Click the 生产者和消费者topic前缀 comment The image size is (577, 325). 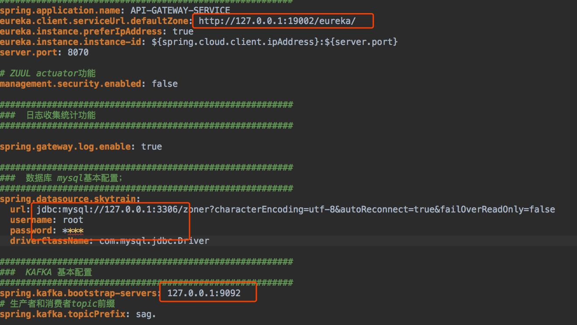tap(57, 304)
